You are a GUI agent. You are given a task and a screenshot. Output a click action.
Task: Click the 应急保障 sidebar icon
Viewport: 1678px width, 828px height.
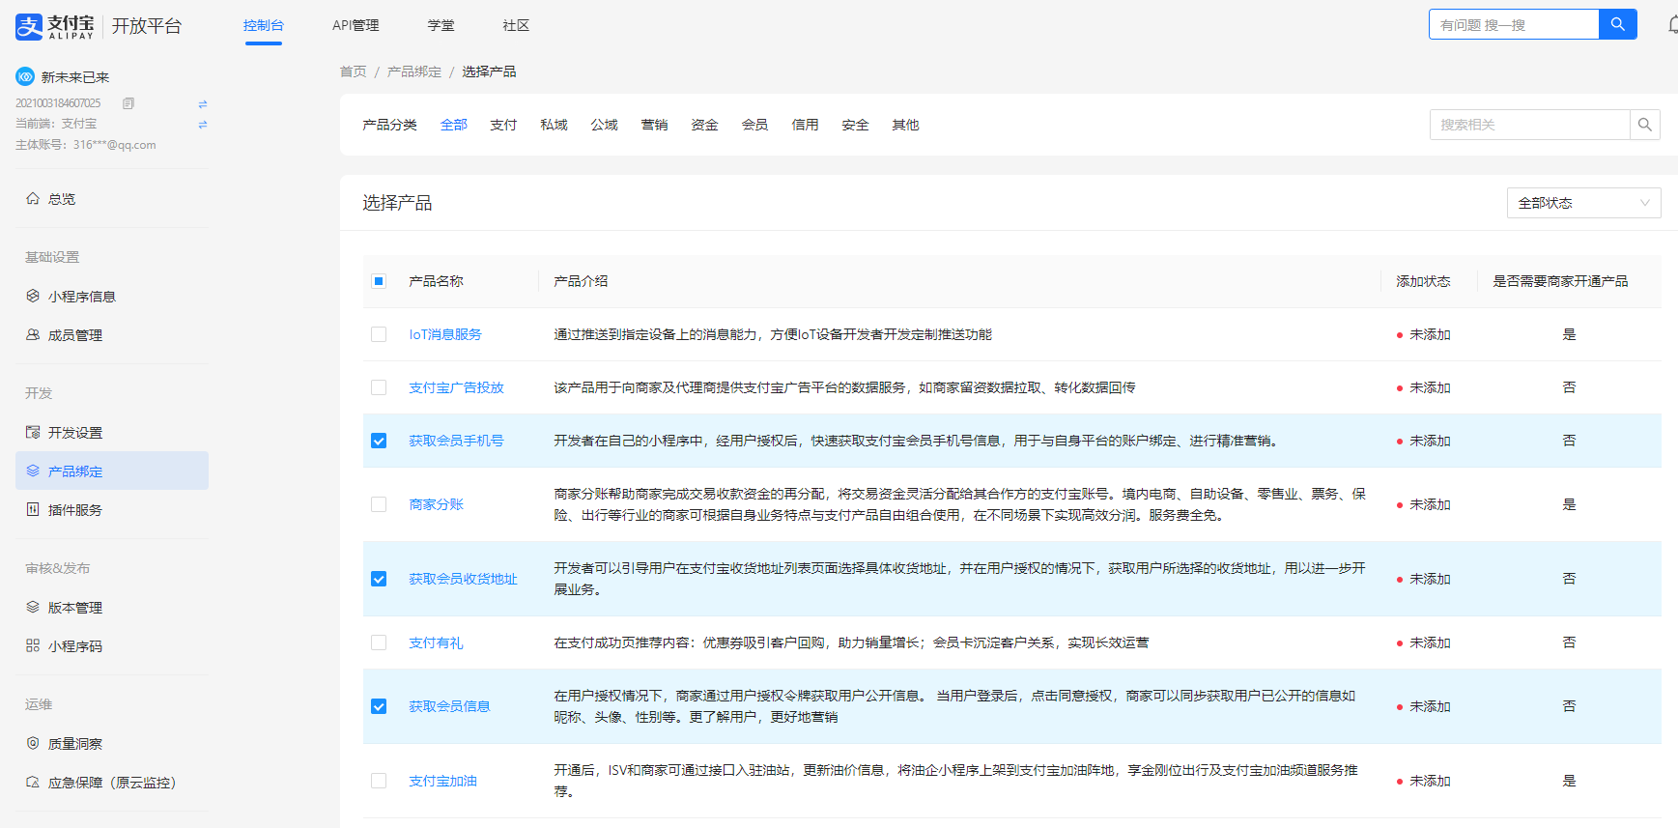33,782
